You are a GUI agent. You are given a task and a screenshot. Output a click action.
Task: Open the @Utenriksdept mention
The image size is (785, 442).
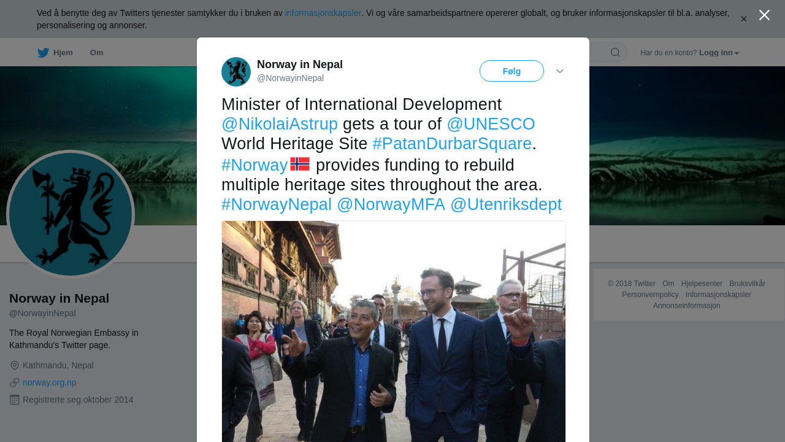(506, 204)
